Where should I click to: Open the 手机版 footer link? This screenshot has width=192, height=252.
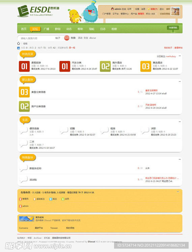(47, 238)
